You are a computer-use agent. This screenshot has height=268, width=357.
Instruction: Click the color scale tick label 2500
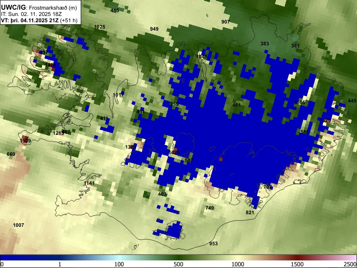pyautogui.click(x=350, y=264)
